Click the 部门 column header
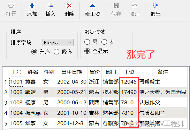The width and height of the screenshot is (190, 130). pyautogui.click(x=111, y=72)
